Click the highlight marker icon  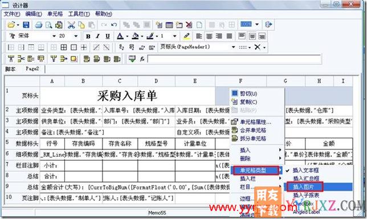pos(186,36)
